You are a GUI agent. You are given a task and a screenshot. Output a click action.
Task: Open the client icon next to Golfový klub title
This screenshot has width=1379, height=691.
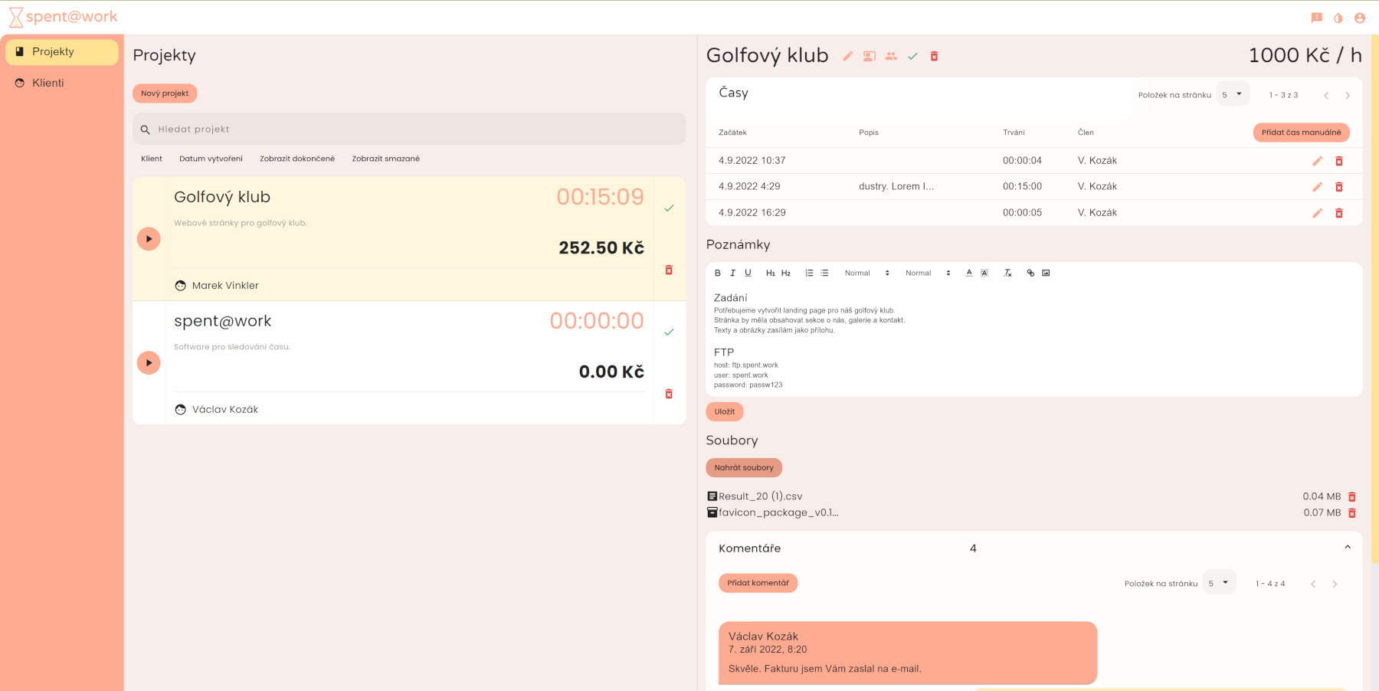pos(870,56)
